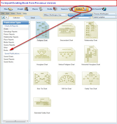Select the Vertical Pedigree Chart thumbnail
The width and height of the screenshot is (117, 124).
point(66,54)
